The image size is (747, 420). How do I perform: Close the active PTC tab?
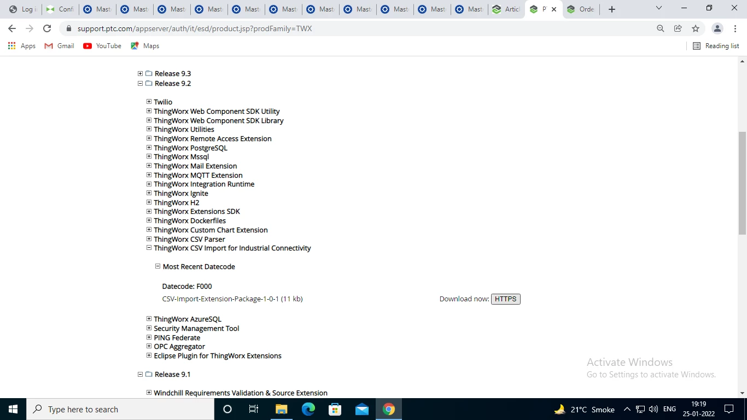554,9
